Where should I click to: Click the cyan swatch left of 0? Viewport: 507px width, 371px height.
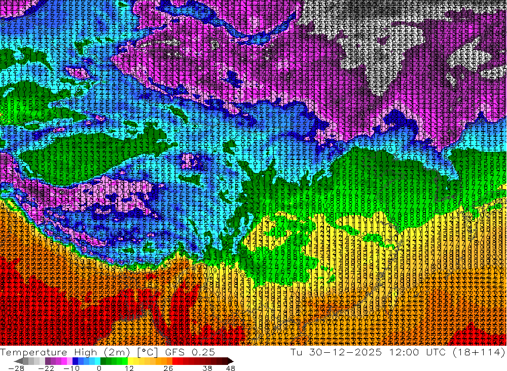click(x=98, y=361)
